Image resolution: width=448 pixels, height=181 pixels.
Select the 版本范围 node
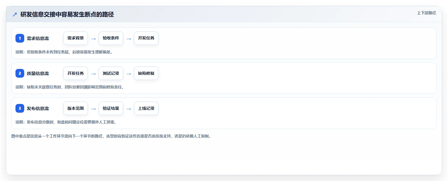pos(76,108)
